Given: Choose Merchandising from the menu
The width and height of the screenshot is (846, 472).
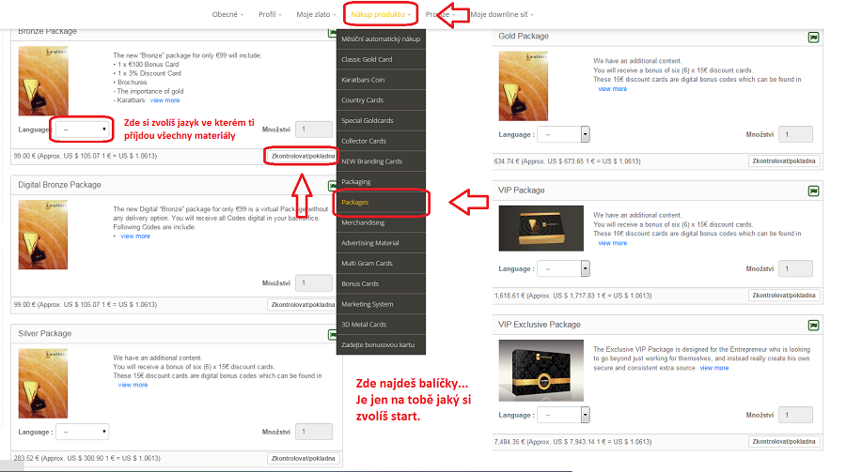Looking at the screenshot, I should [x=381, y=222].
